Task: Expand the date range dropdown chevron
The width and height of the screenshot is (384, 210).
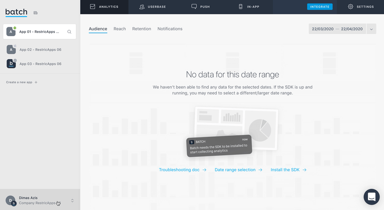Action: pos(371,29)
